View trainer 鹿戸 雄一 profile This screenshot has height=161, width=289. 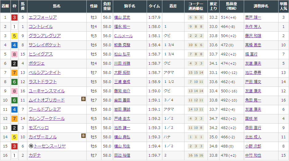coord(253,17)
